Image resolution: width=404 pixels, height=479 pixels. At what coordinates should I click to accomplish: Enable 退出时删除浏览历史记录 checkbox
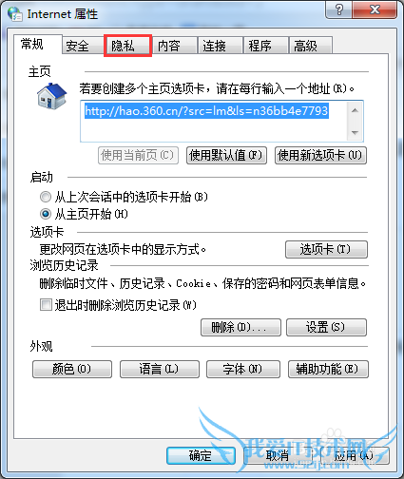tap(46, 305)
